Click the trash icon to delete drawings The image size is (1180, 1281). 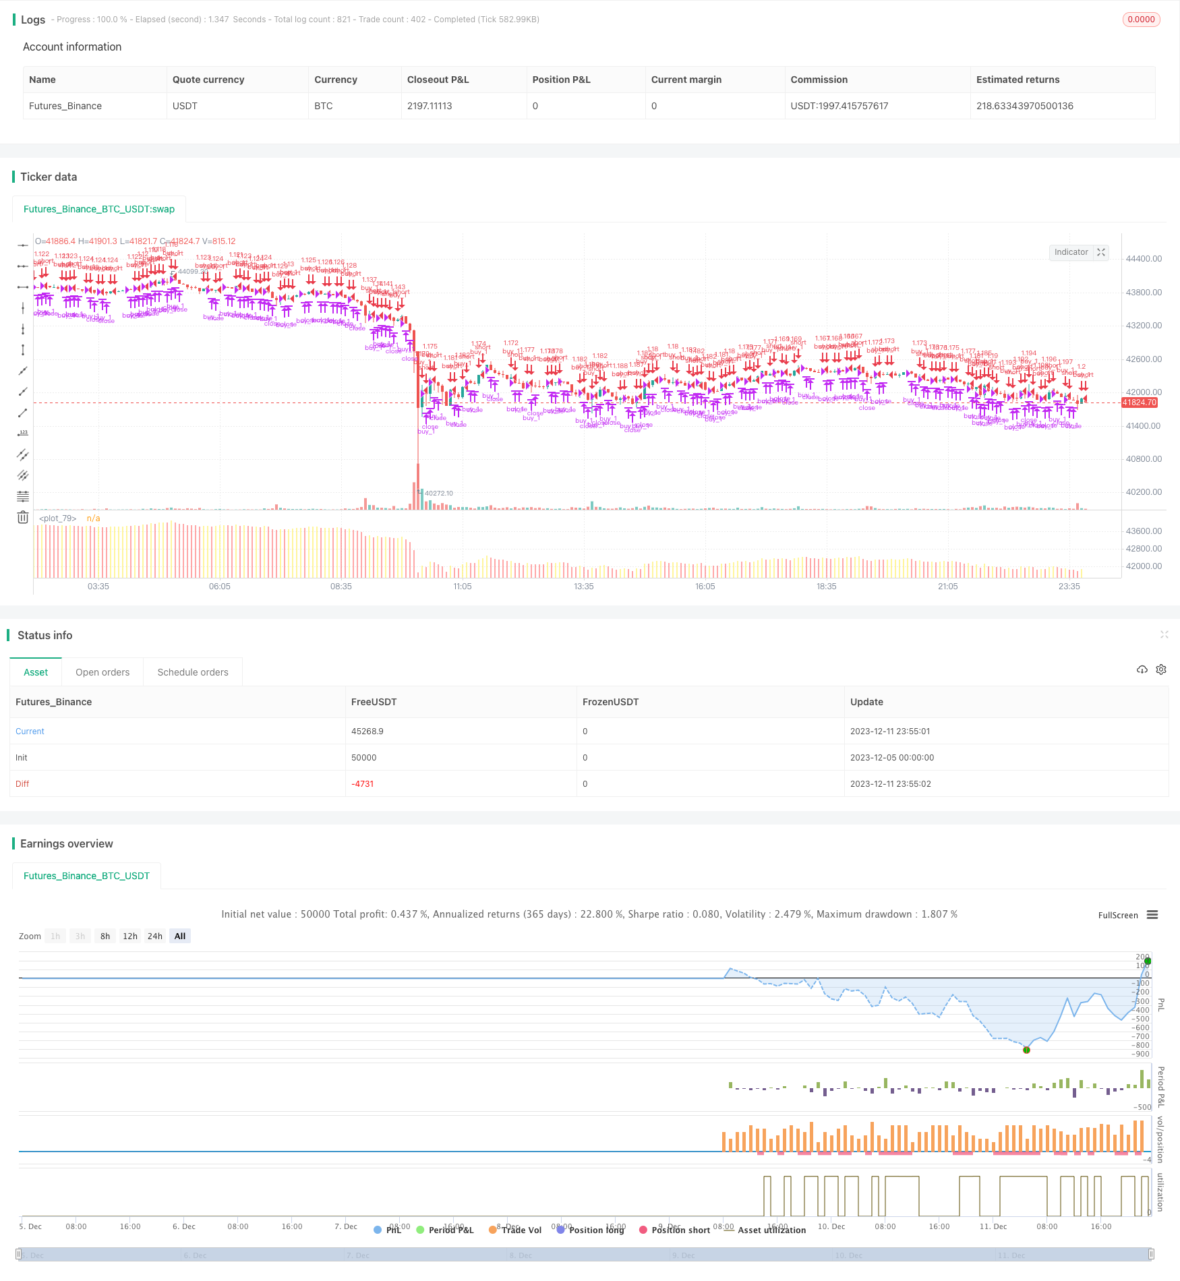coord(23,517)
